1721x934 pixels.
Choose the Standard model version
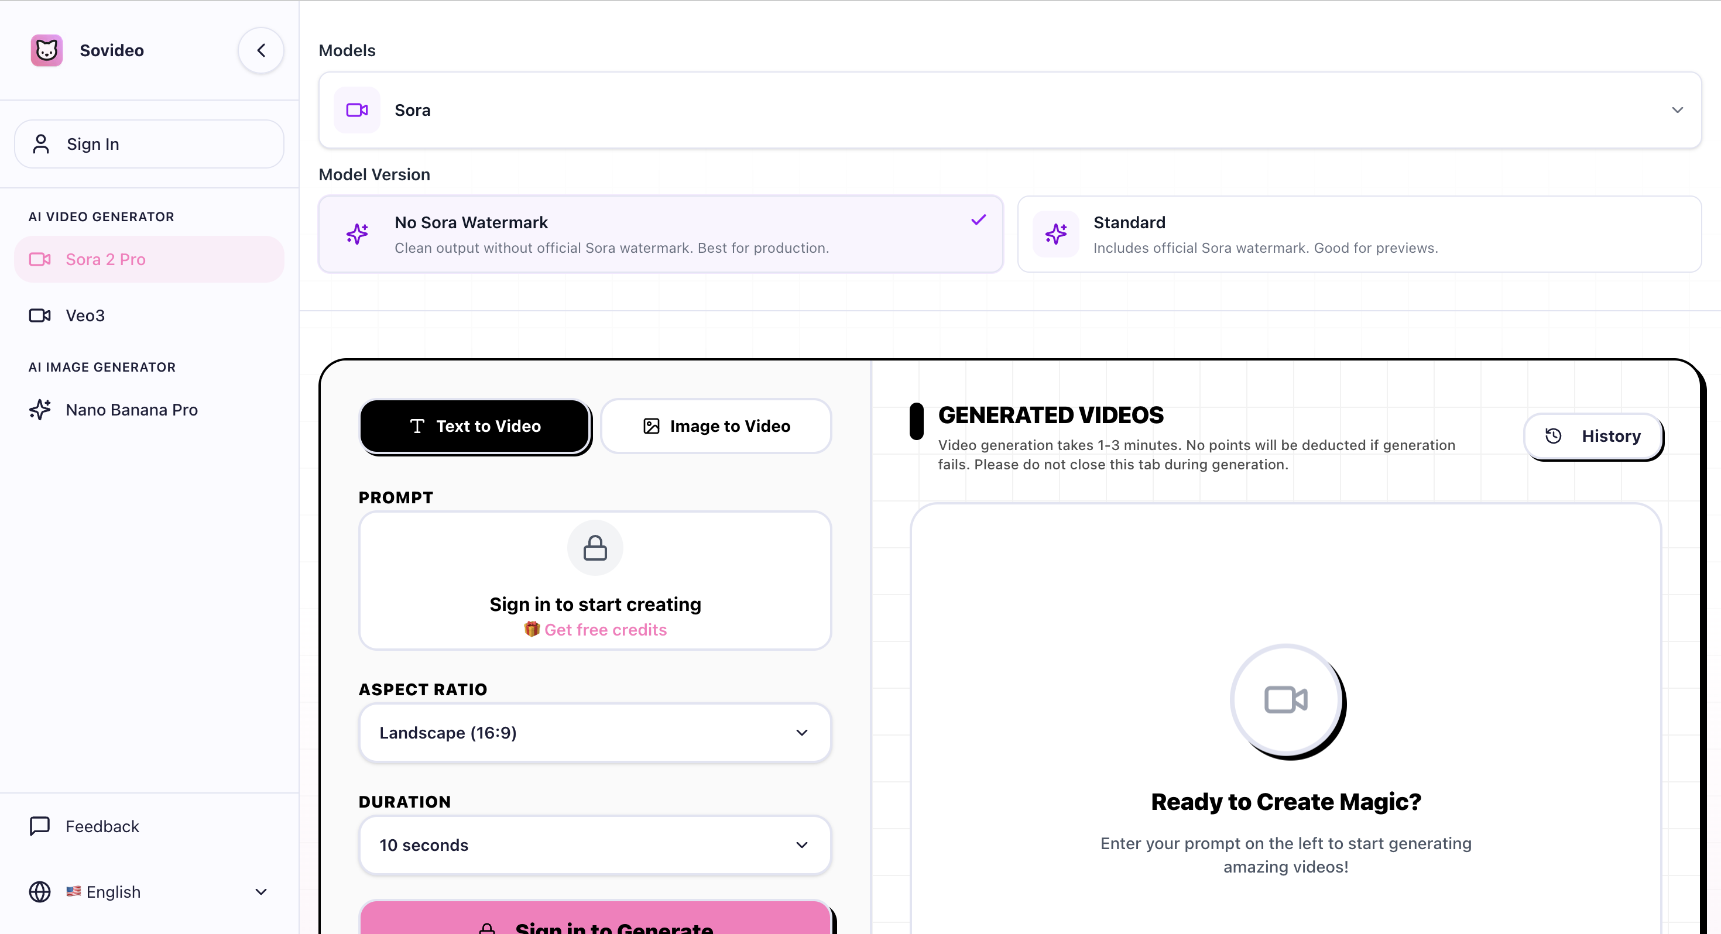click(1361, 234)
